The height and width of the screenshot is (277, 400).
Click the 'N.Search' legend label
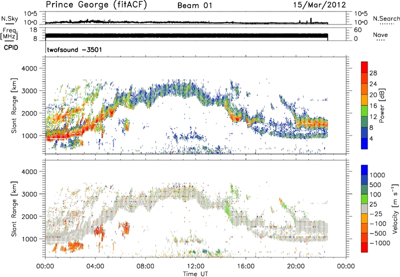[x=386, y=18]
